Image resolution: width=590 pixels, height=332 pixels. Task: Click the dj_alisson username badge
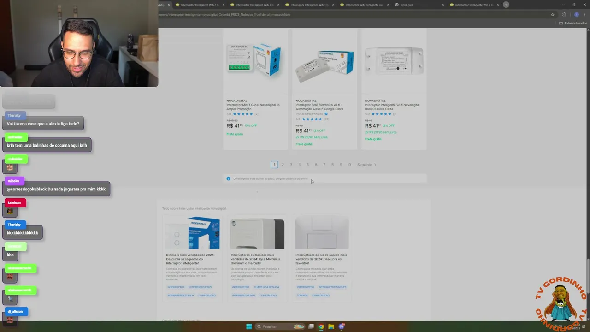(15, 312)
